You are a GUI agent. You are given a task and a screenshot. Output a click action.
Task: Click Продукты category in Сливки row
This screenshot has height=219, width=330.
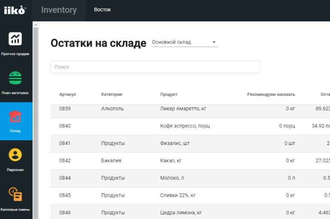click(113, 195)
